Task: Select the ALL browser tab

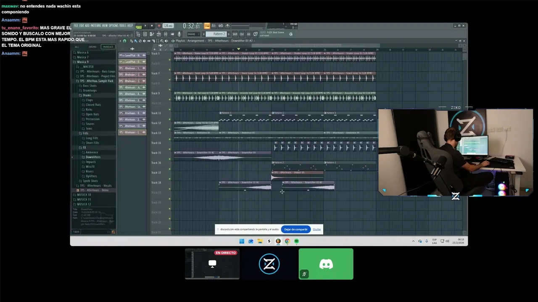Action: pyautogui.click(x=77, y=47)
